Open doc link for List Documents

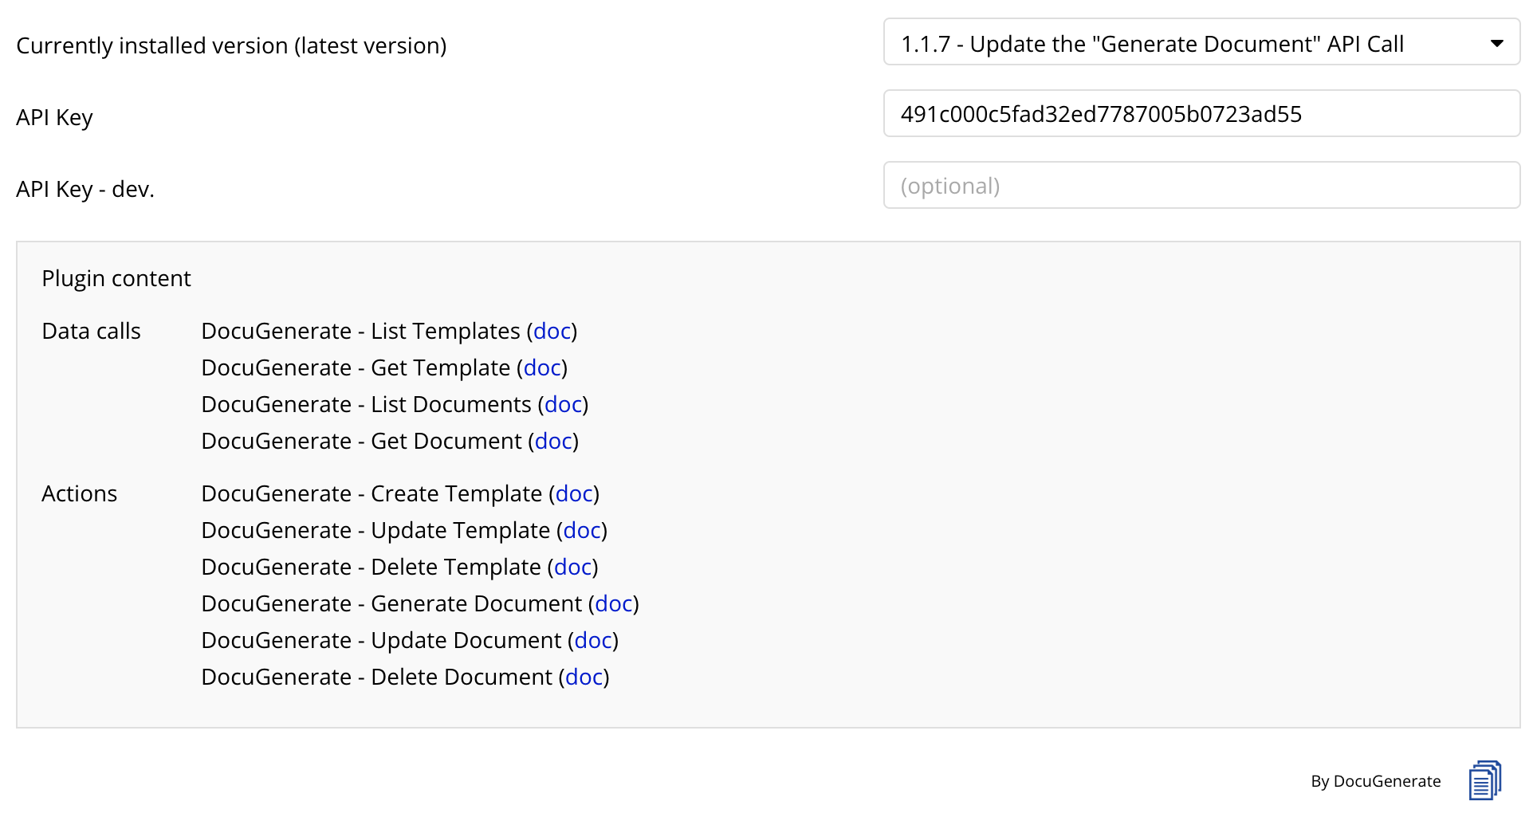[563, 405]
